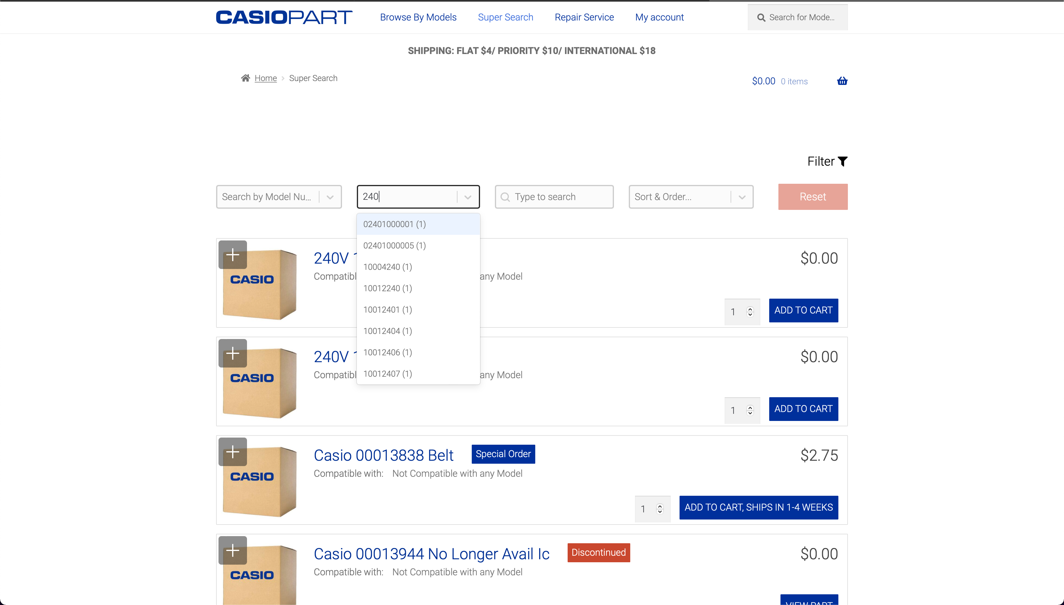Open Search by Model Number dropdown

[279, 197]
